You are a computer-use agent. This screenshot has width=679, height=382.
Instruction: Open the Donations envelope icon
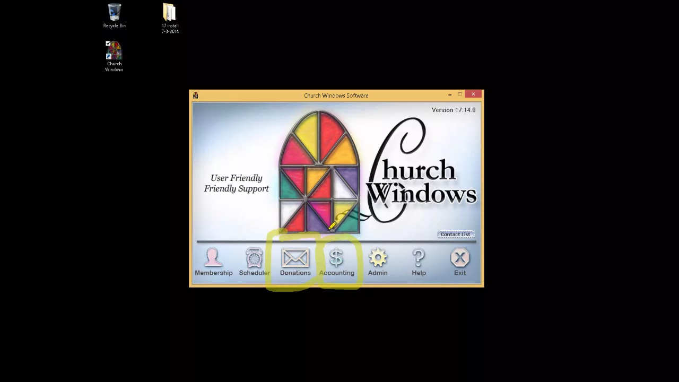(x=295, y=258)
